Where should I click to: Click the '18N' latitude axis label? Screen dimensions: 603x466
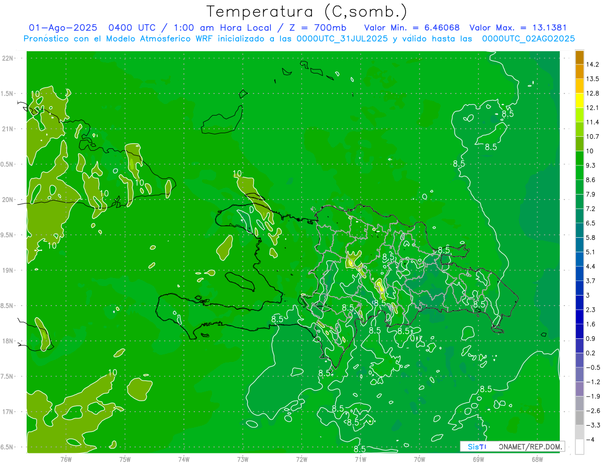8,341
